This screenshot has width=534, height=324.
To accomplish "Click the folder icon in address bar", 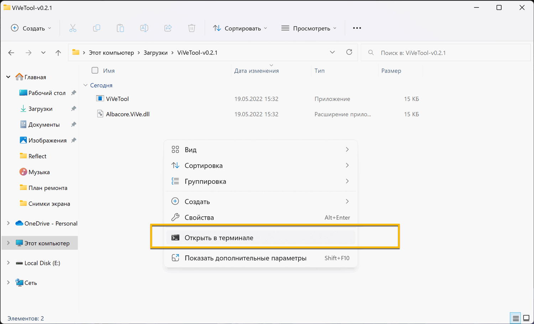I will (x=76, y=52).
